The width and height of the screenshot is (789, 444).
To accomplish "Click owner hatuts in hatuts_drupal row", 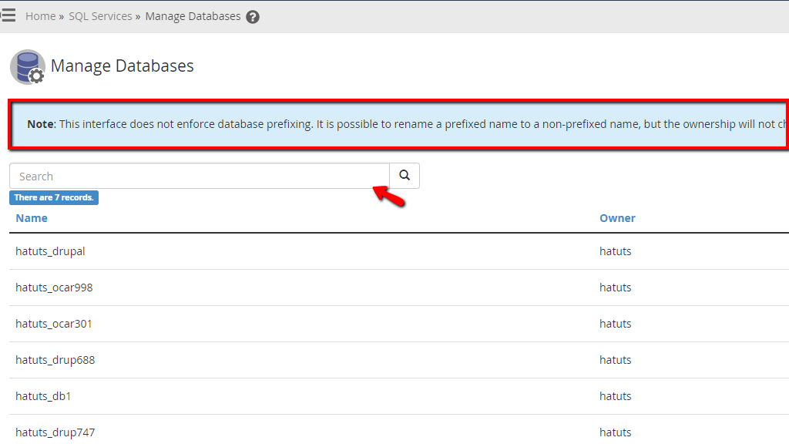I will pyautogui.click(x=616, y=251).
